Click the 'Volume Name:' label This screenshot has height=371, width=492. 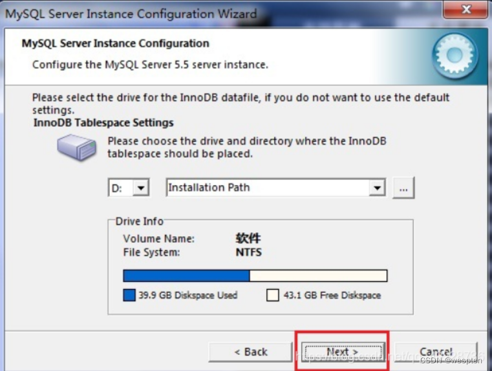click(x=159, y=239)
